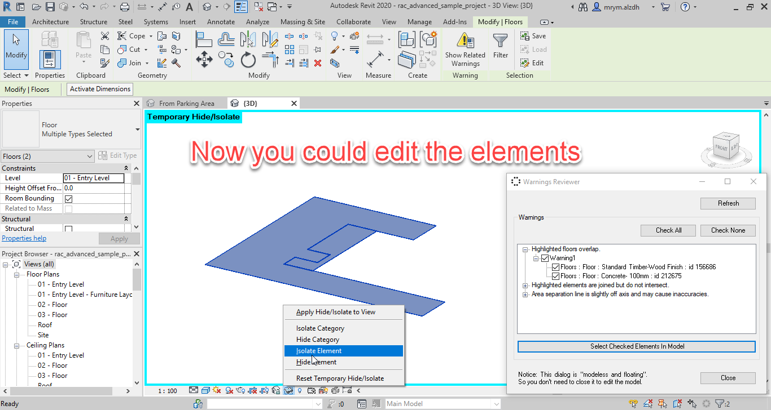
Task: Uncheck the Warning1 checkbox
Action: click(x=545, y=258)
